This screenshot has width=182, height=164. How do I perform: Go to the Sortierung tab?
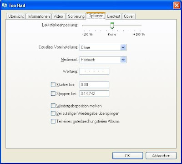(76, 16)
